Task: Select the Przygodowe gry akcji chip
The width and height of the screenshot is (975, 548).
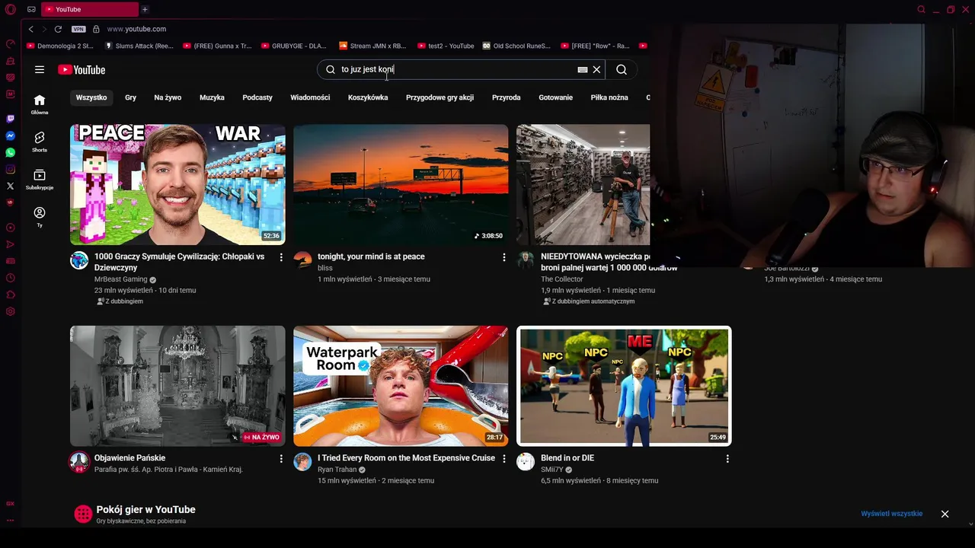Action: point(440,97)
